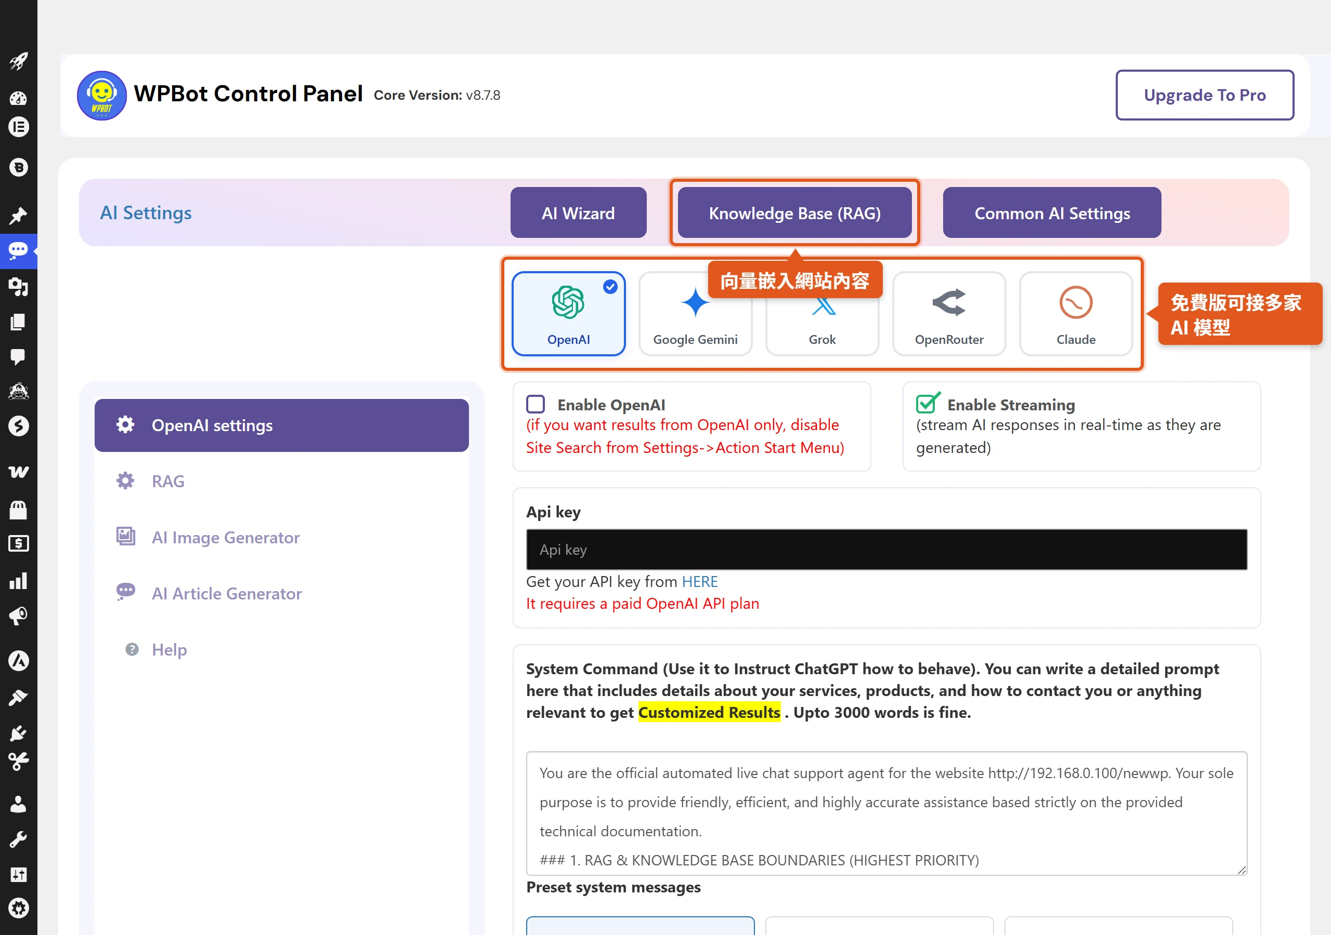Untick the Enable Streaming checkbox
The height and width of the screenshot is (935, 1331).
click(927, 403)
